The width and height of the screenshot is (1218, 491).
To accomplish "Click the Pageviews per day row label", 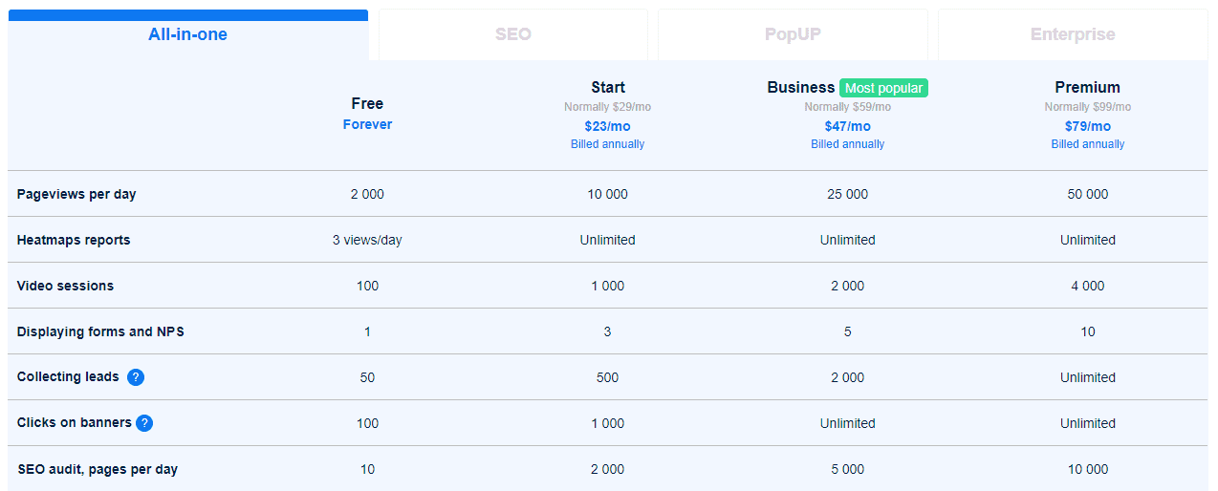I will click(x=76, y=194).
